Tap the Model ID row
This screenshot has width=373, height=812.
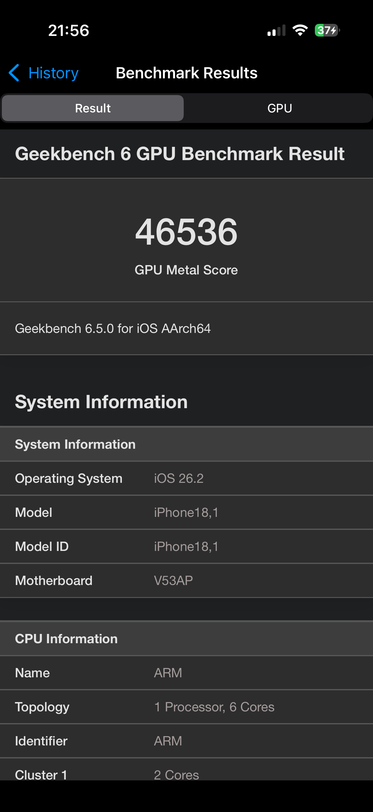[186, 547]
